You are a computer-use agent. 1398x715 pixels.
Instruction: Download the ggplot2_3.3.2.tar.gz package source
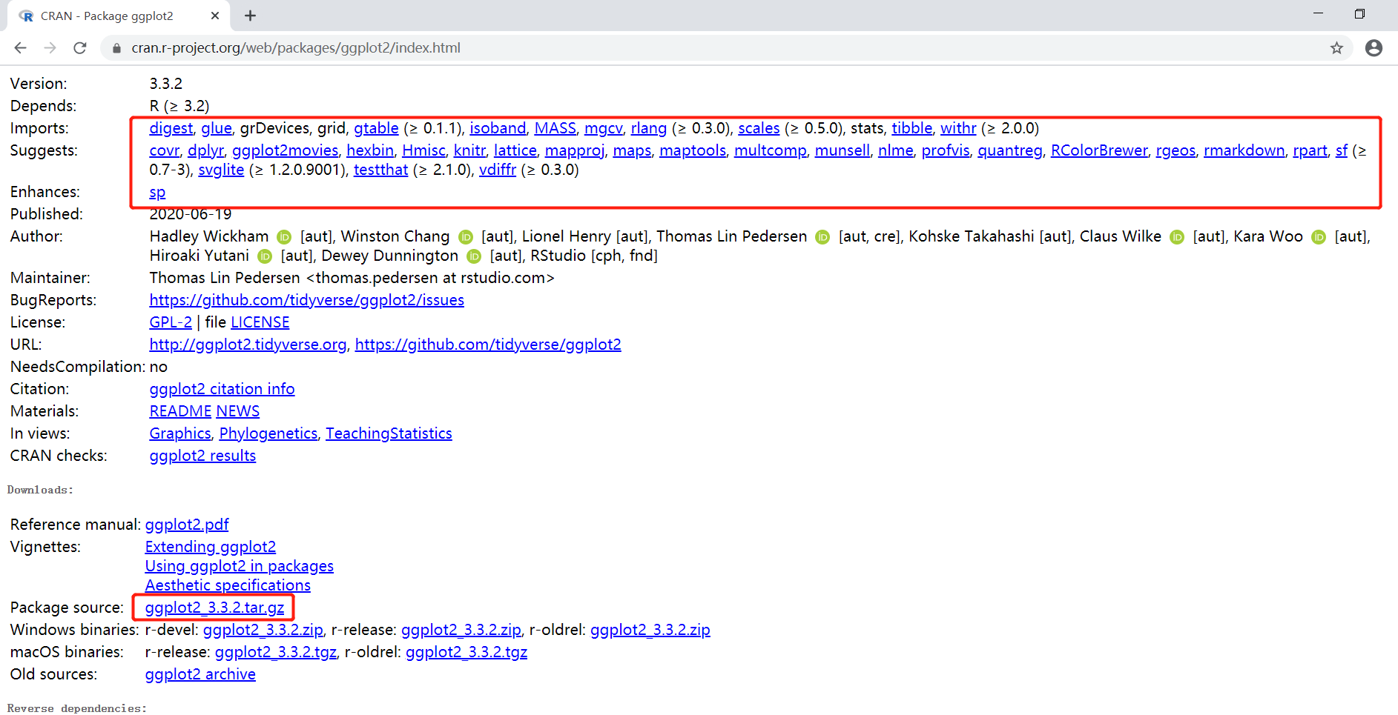[215, 608]
